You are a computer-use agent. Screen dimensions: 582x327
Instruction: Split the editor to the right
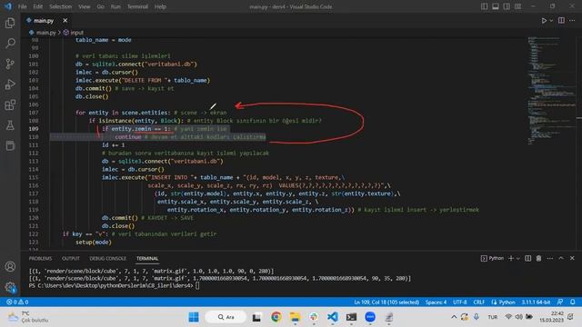561,20
